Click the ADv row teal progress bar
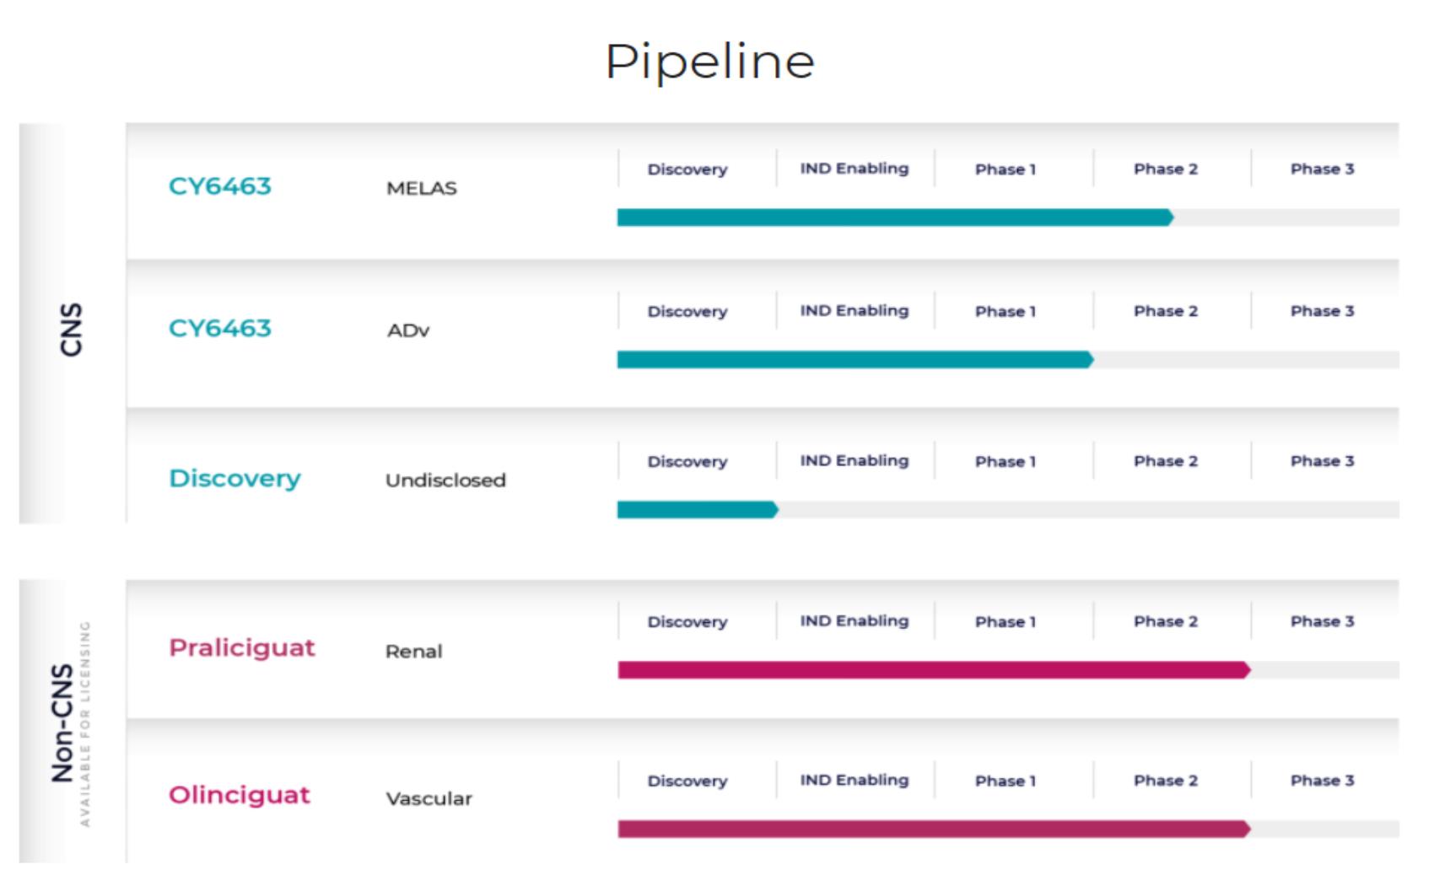This screenshot has height=875, width=1445. tap(855, 360)
